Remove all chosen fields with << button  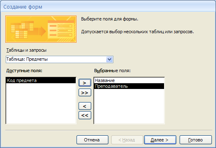point(85,115)
